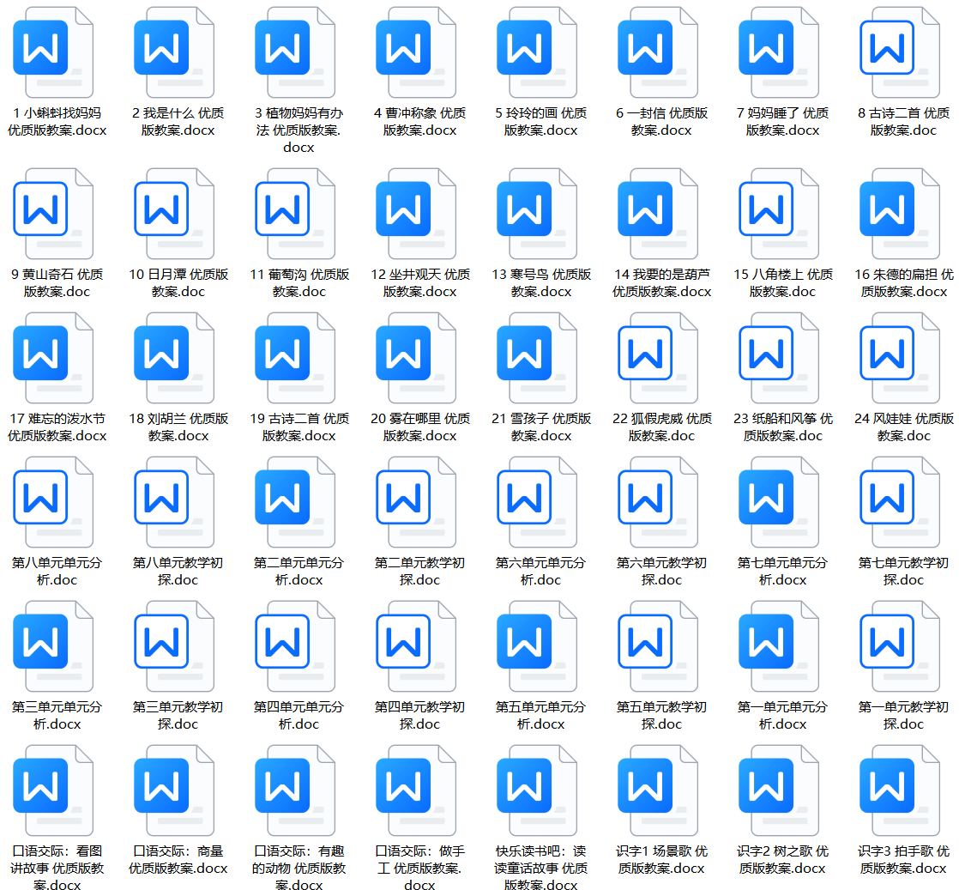Click the '24 风娃娃' document icon
Image resolution: width=959 pixels, height=890 pixels.
901,358
